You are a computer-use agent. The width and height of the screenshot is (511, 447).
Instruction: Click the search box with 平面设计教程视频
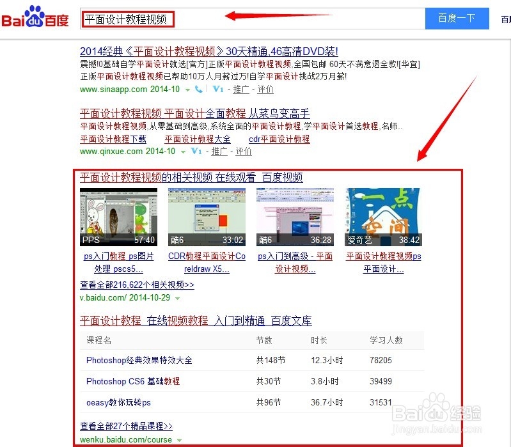(253, 19)
